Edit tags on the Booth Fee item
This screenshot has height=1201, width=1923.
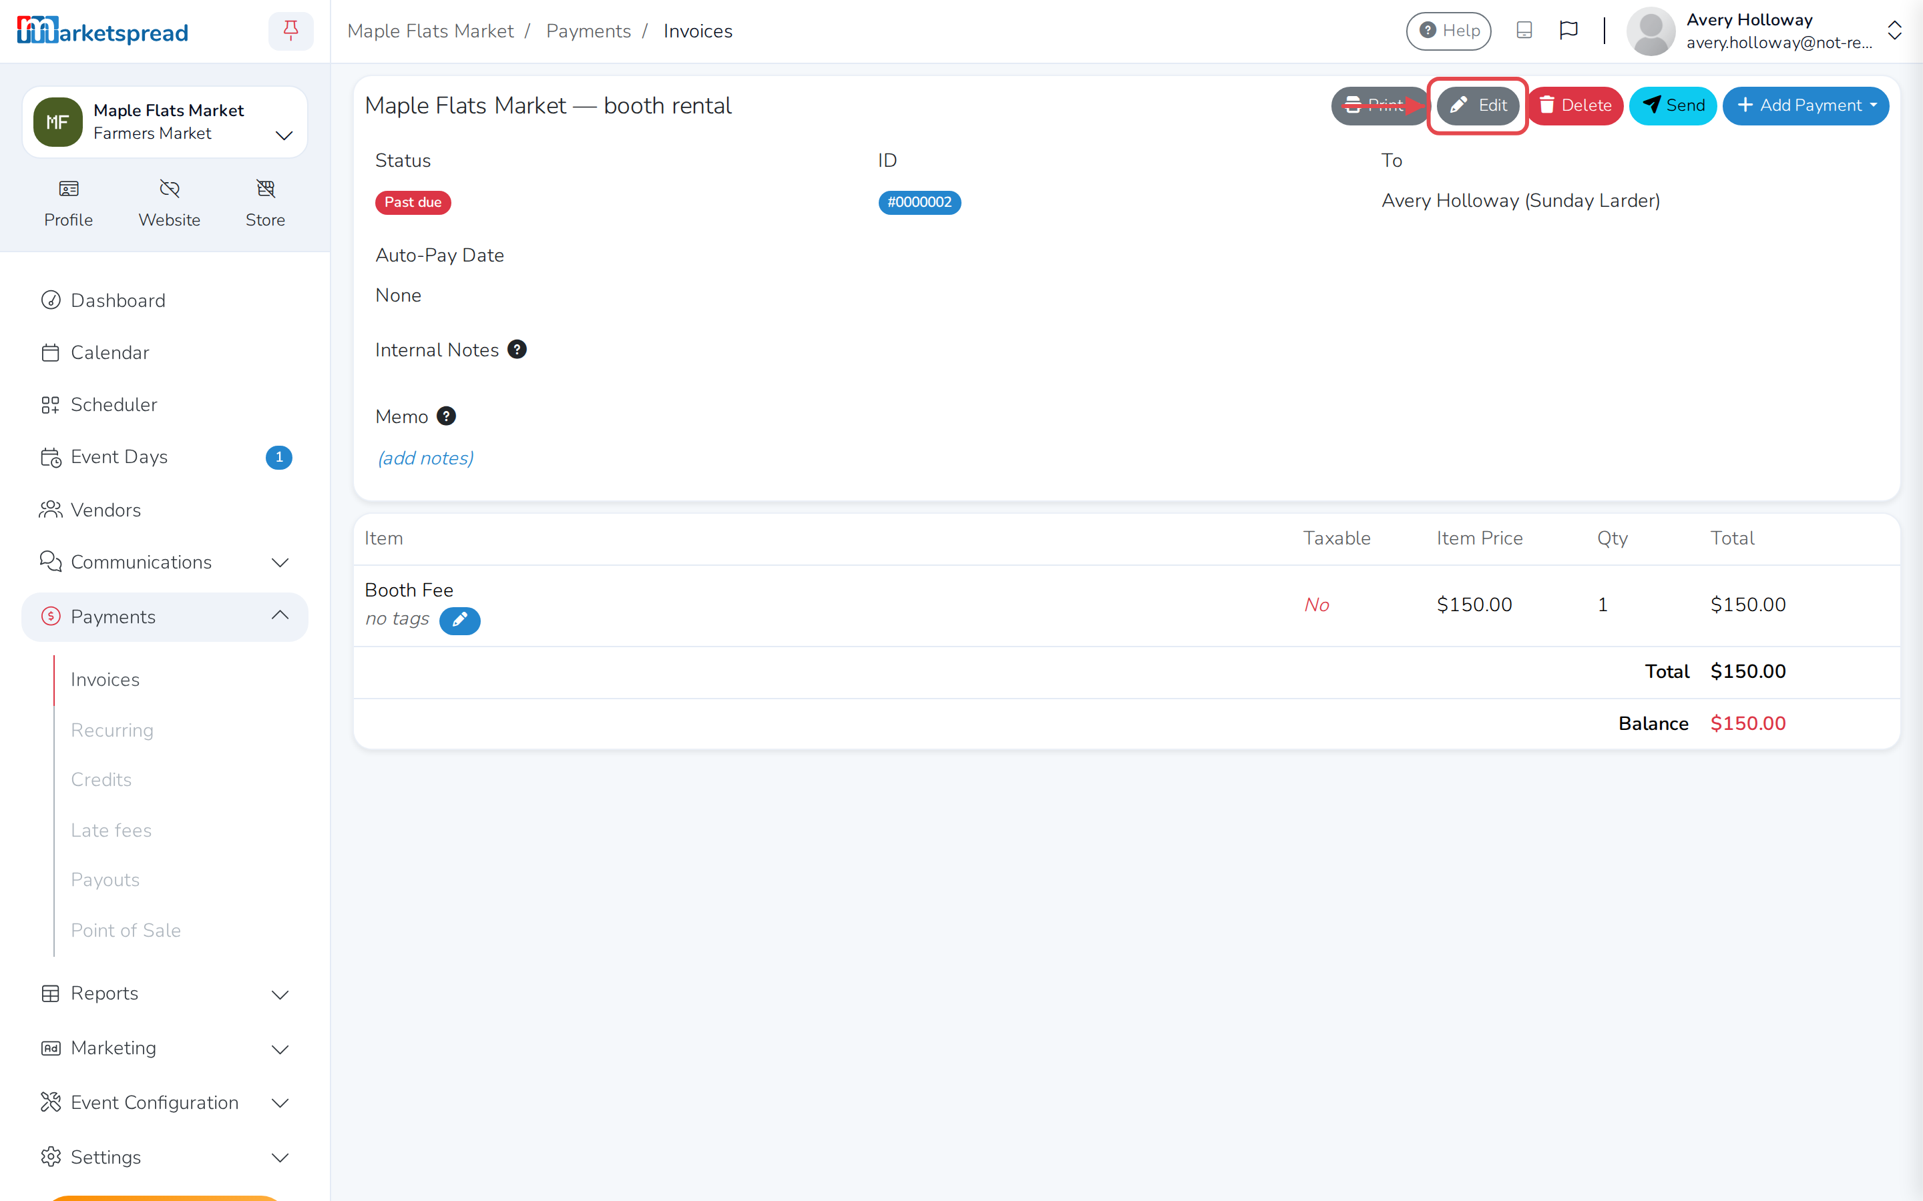459,621
